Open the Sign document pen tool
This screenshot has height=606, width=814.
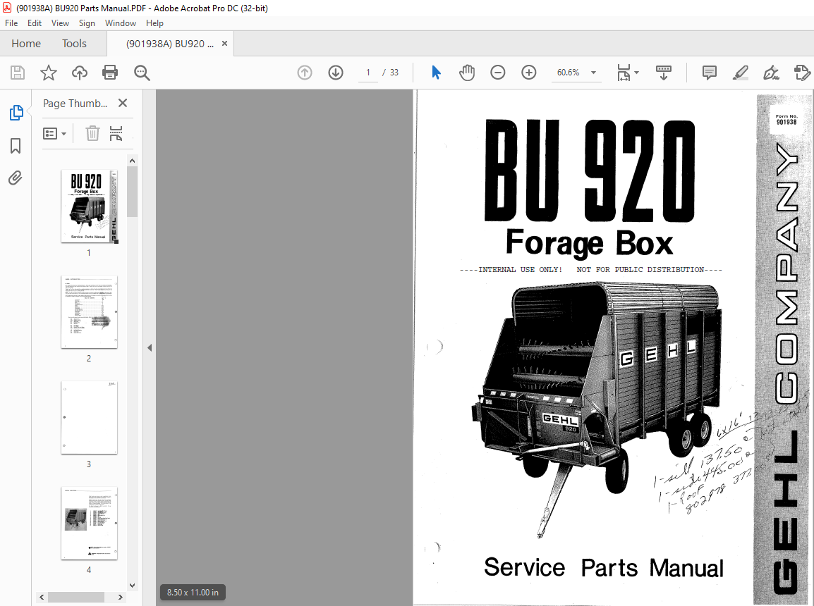tap(772, 73)
